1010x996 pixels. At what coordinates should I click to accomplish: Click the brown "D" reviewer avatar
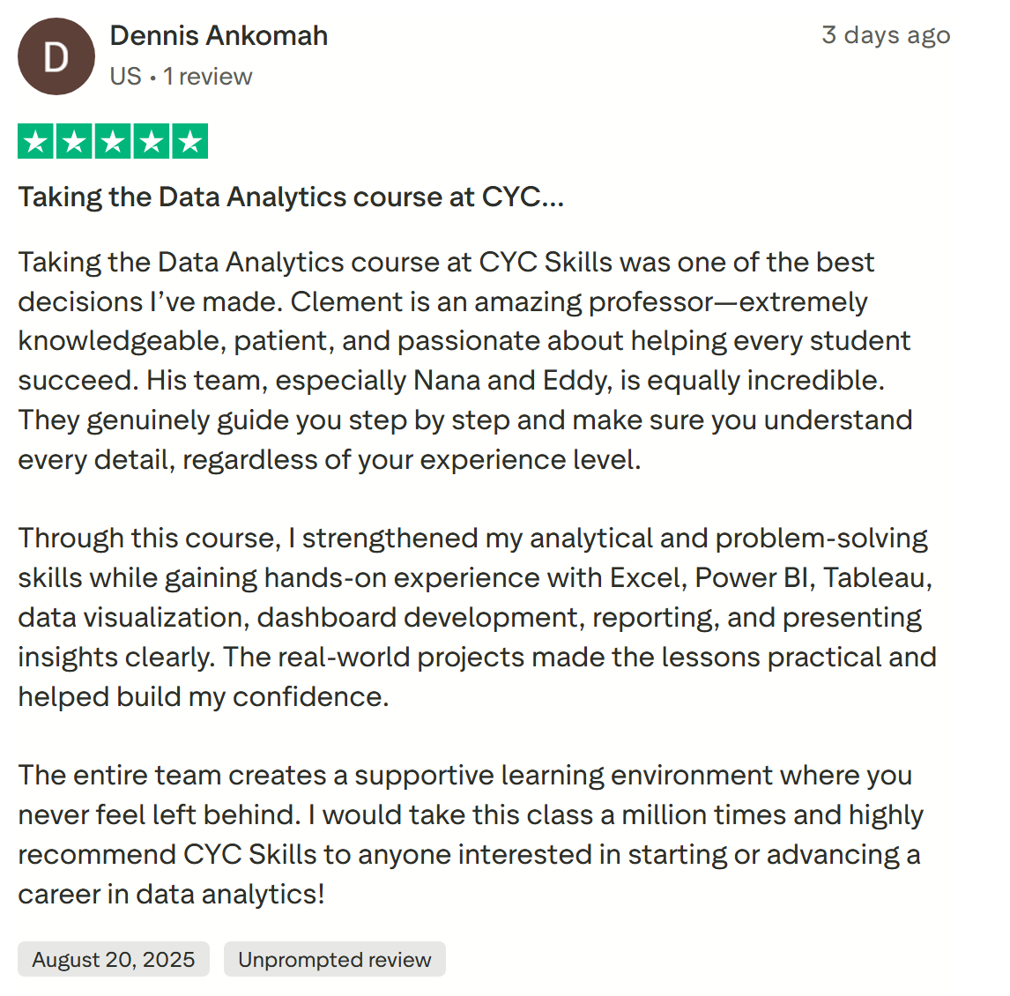tap(56, 56)
